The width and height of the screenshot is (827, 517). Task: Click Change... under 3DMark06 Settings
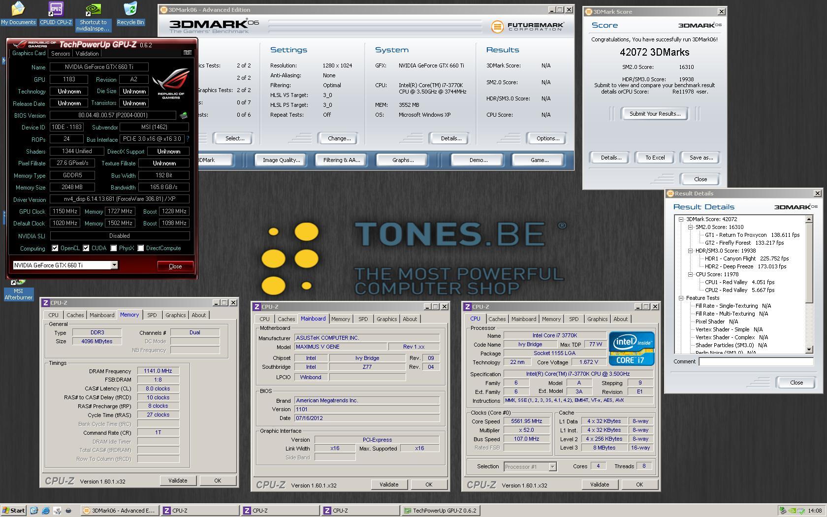[x=339, y=138]
